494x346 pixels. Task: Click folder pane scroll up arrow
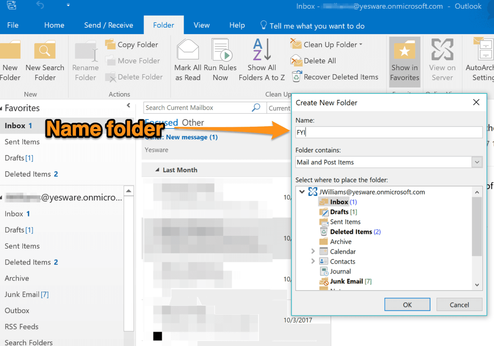[x=129, y=191]
